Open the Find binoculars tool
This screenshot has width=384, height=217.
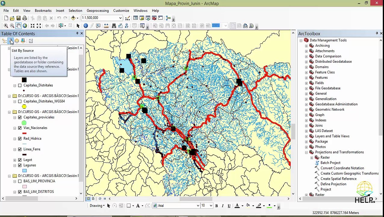114,26
